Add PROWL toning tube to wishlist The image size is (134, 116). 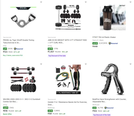(x=41, y=2)
